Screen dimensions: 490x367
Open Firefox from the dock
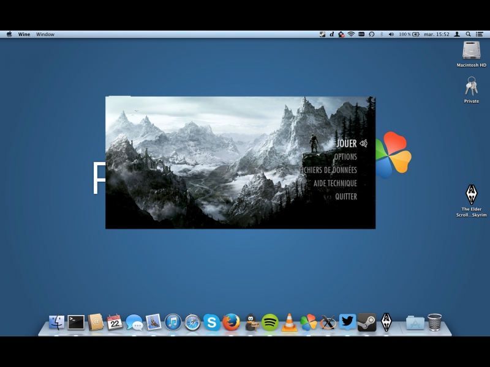231,322
